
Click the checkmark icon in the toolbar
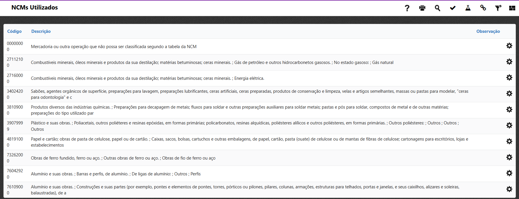coord(453,8)
